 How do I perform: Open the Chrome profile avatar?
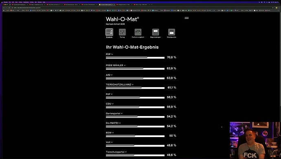[277, 8]
